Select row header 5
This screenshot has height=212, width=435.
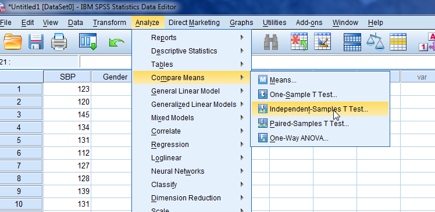(21, 140)
